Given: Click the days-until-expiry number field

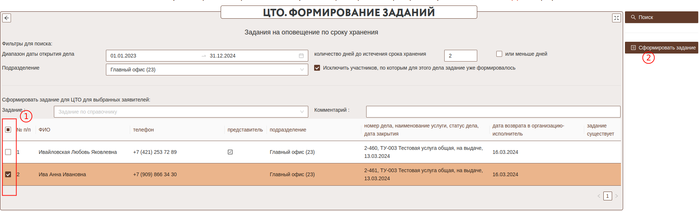Looking at the screenshot, I should pyautogui.click(x=460, y=56).
